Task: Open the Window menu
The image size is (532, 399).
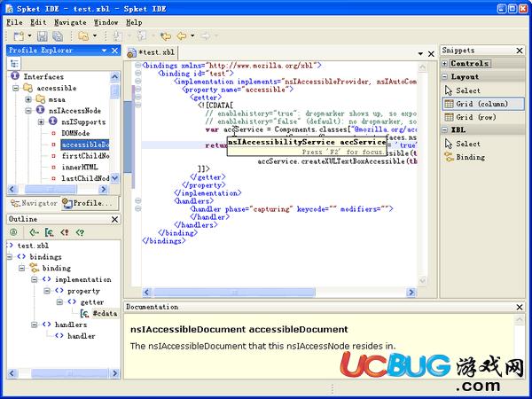Action: [106, 22]
